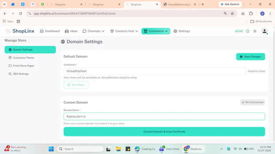Image resolution: width=275 pixels, height=154 pixels.
Task: Open the Inbox page
Action: tap(71, 31)
